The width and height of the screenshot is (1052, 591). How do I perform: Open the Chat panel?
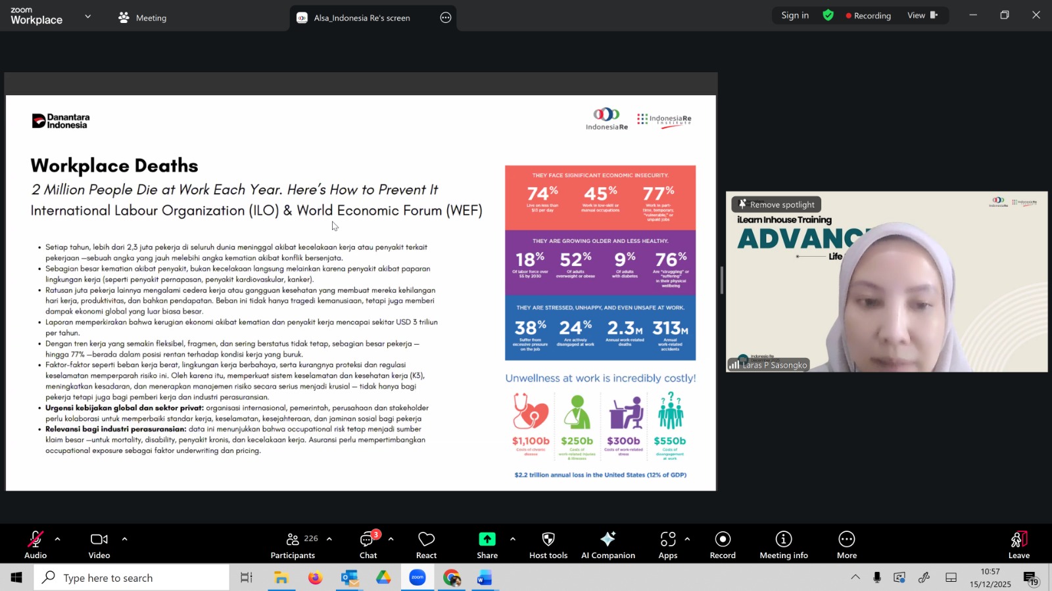click(368, 544)
